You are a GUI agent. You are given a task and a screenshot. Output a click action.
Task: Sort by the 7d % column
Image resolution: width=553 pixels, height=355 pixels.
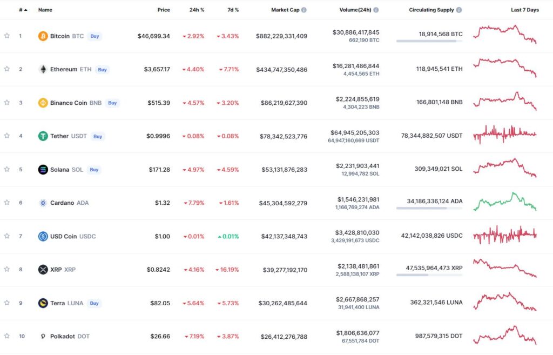coord(233,10)
